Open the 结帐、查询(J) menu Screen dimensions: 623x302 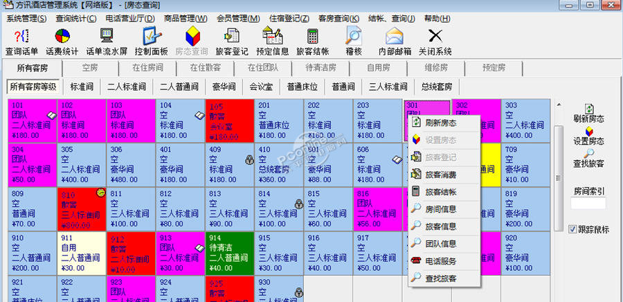point(392,18)
